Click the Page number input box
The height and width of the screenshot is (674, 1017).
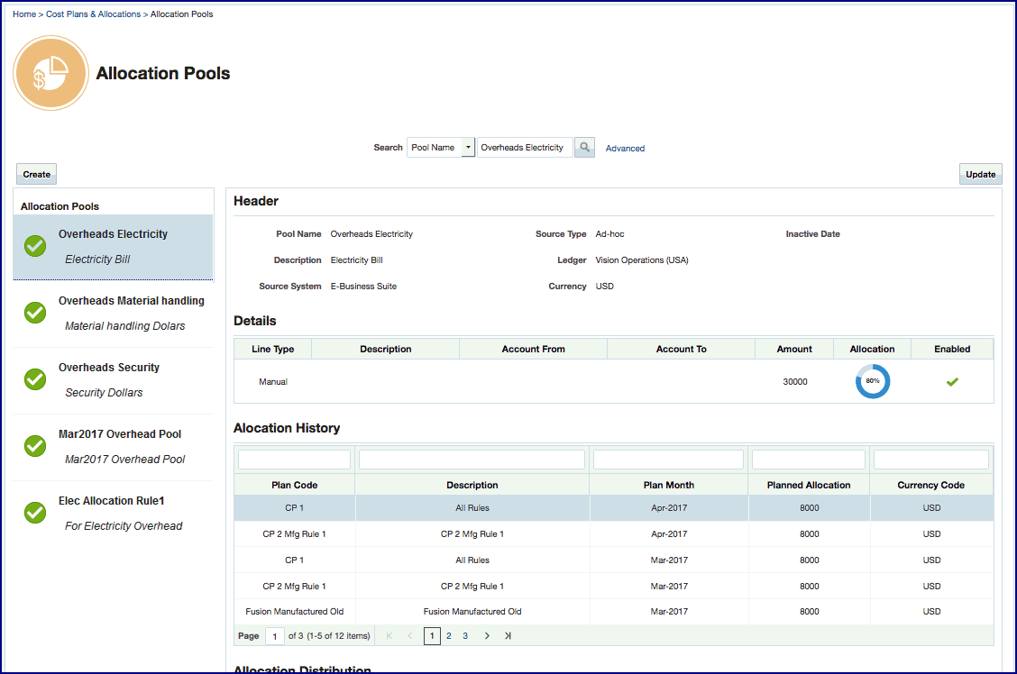click(x=274, y=636)
